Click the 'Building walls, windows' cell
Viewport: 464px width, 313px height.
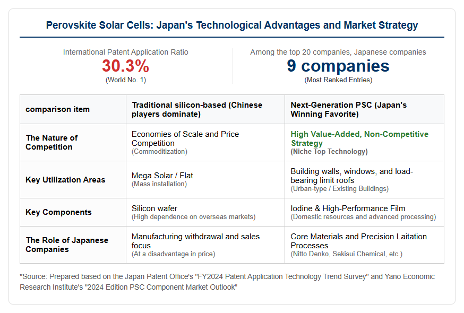tap(364, 179)
